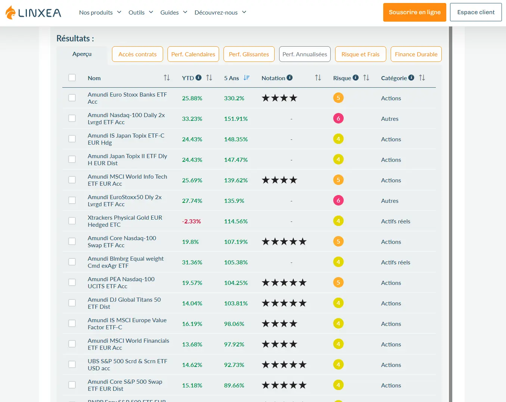The height and width of the screenshot is (402, 506).
Task: Click risk badge 5 for Amundi PEA Nasdaq-100
Action: [338, 283]
